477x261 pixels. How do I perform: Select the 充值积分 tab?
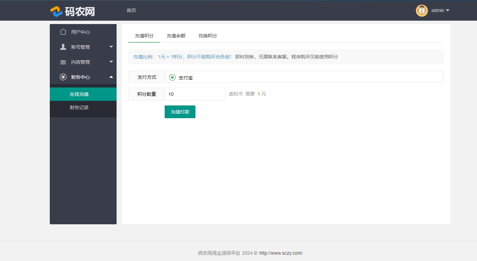pyautogui.click(x=144, y=36)
